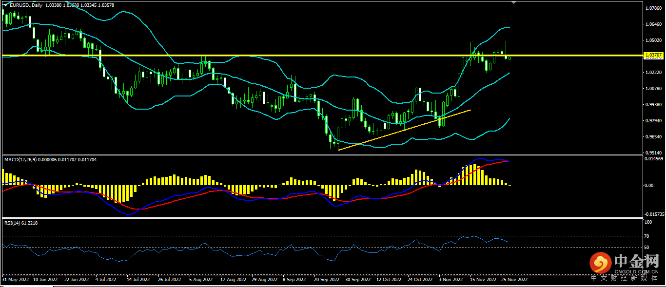Select the yellow horizontal resistance line
Screen dimensions: 666x287
click(x=293, y=56)
